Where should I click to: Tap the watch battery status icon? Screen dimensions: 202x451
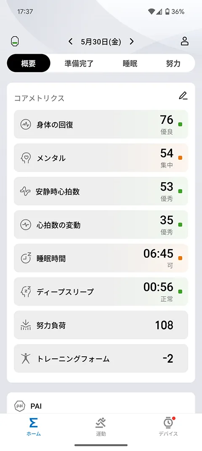15,41
